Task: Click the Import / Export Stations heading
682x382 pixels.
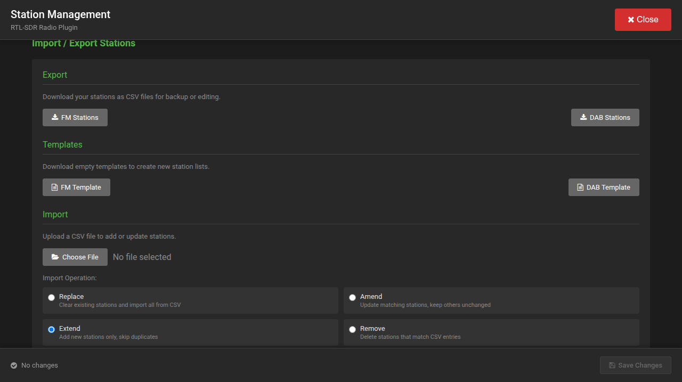Action: tap(84, 43)
